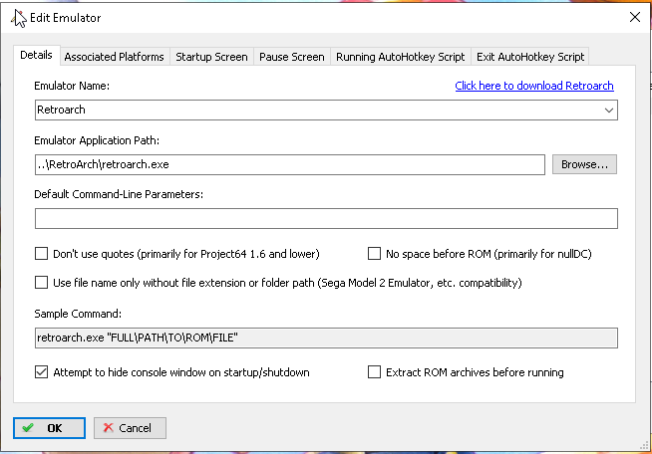Click the Sample Command read-only field

[x=326, y=338]
